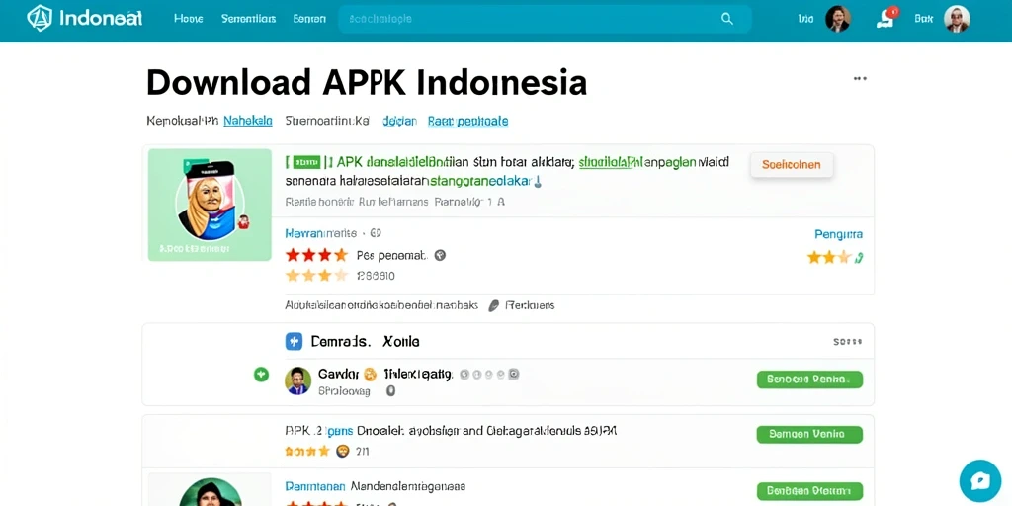Screen dimensions: 1012x506
Task: Open the three-dot page options menu
Action: coord(860,79)
